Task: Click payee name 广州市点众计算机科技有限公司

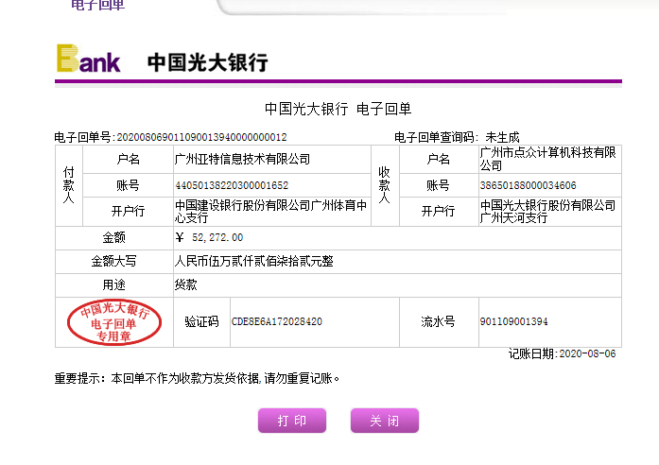Action: coord(548,159)
